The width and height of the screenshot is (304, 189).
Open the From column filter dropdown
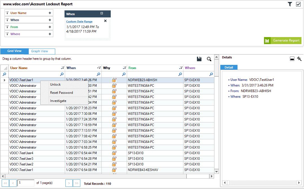click(181, 68)
